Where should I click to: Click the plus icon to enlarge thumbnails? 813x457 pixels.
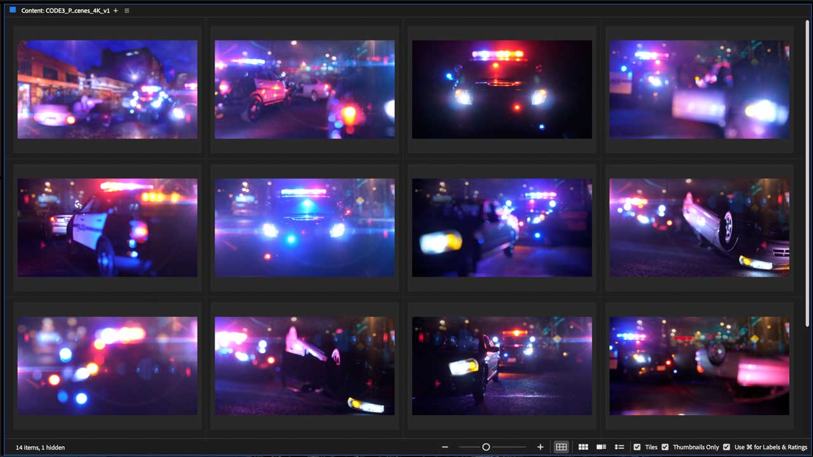[x=541, y=447]
